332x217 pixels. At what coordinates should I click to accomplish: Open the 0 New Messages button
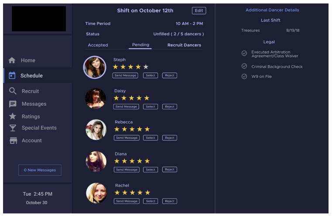coord(40,170)
